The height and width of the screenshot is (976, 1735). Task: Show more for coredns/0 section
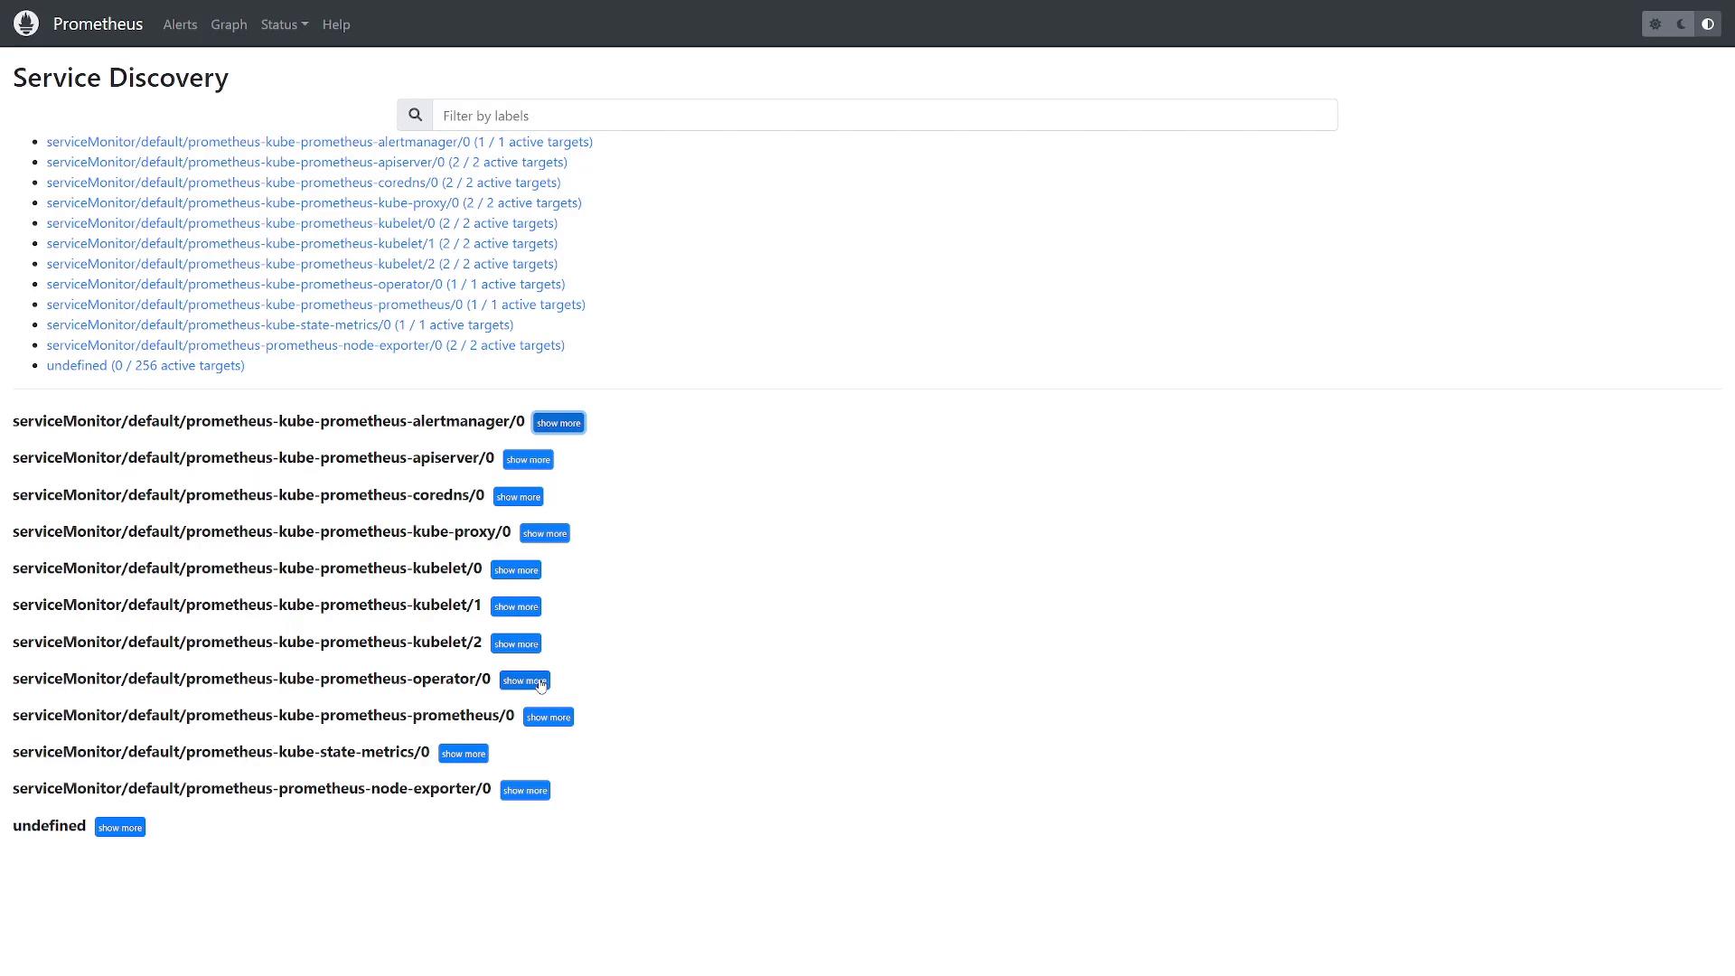518,497
